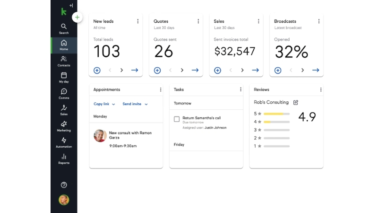Expand the Copy link dropdown

point(104,104)
